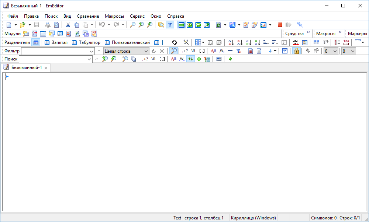
Task: Click the green tree Outline icon
Action: [218, 25]
